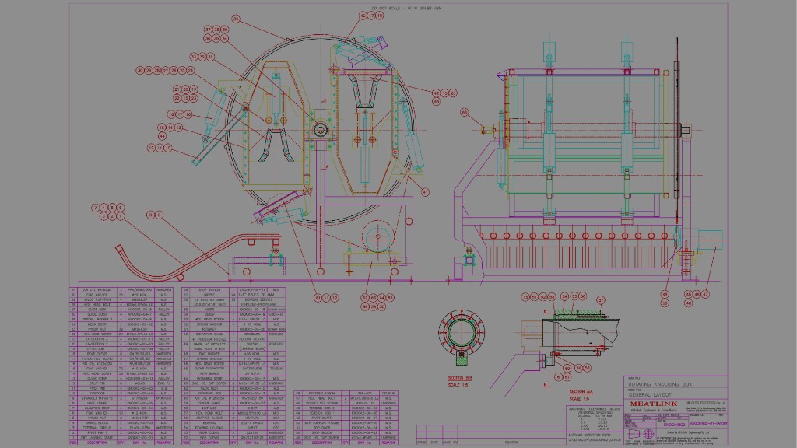This screenshot has width=797, height=448.
Task: Select balloon number 57 above Section A-A detail
Action: (x=601, y=300)
